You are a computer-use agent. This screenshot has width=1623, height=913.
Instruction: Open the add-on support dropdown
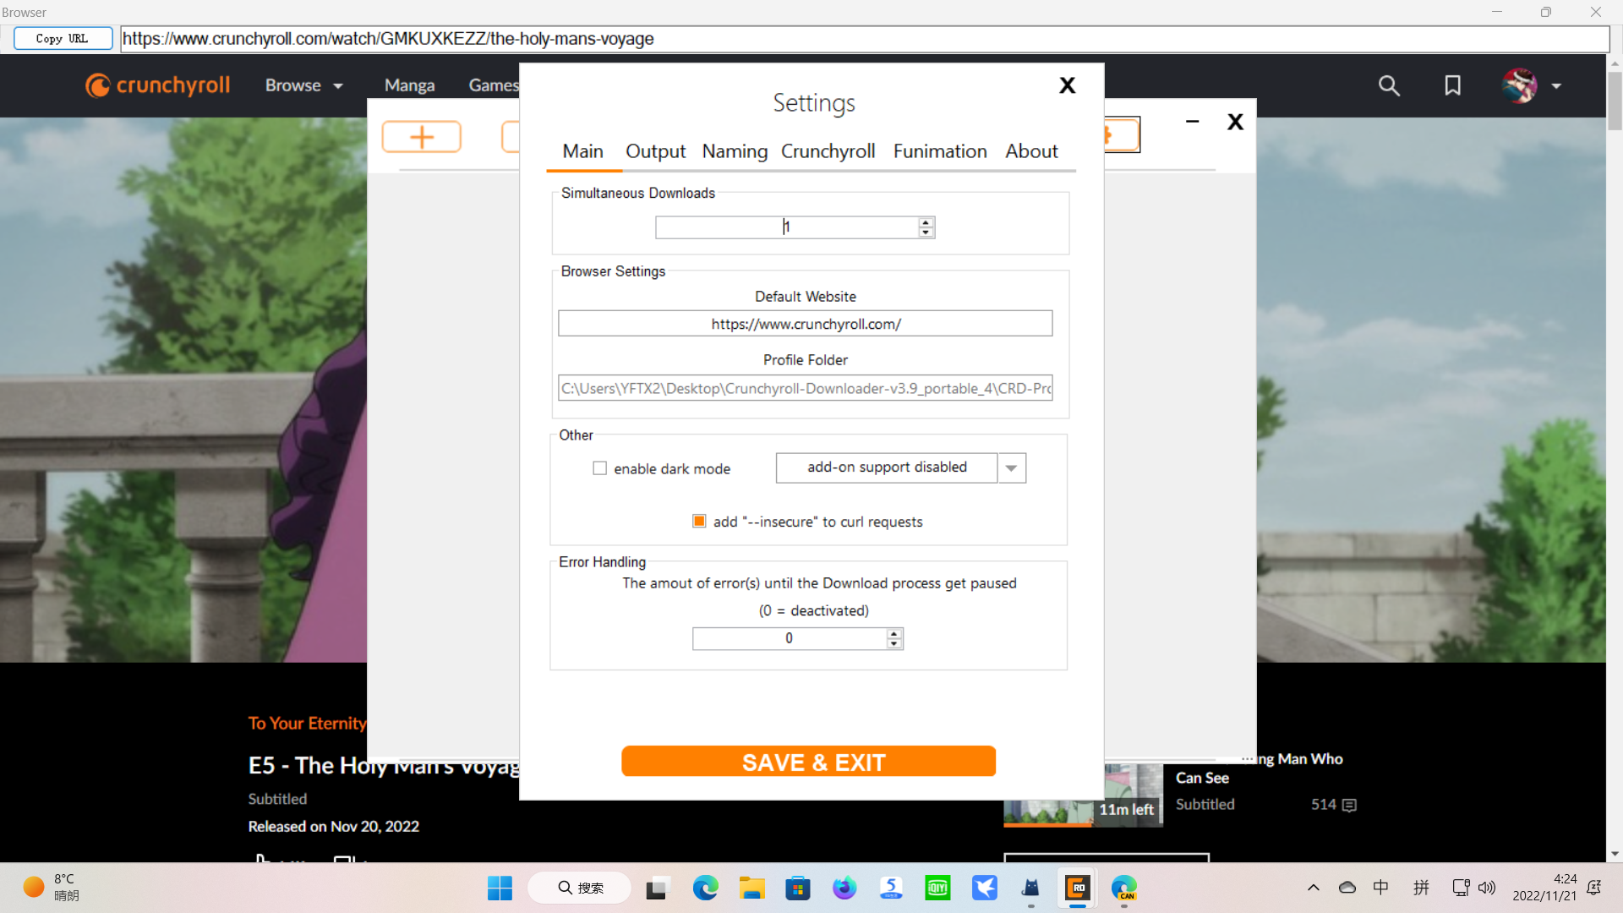(1011, 467)
